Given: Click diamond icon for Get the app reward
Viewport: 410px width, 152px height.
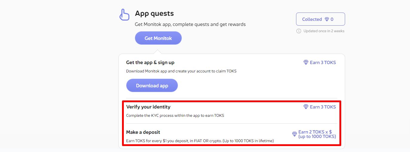Looking at the screenshot, I should tap(306, 63).
